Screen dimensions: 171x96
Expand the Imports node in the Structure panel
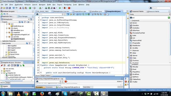click(2, 71)
